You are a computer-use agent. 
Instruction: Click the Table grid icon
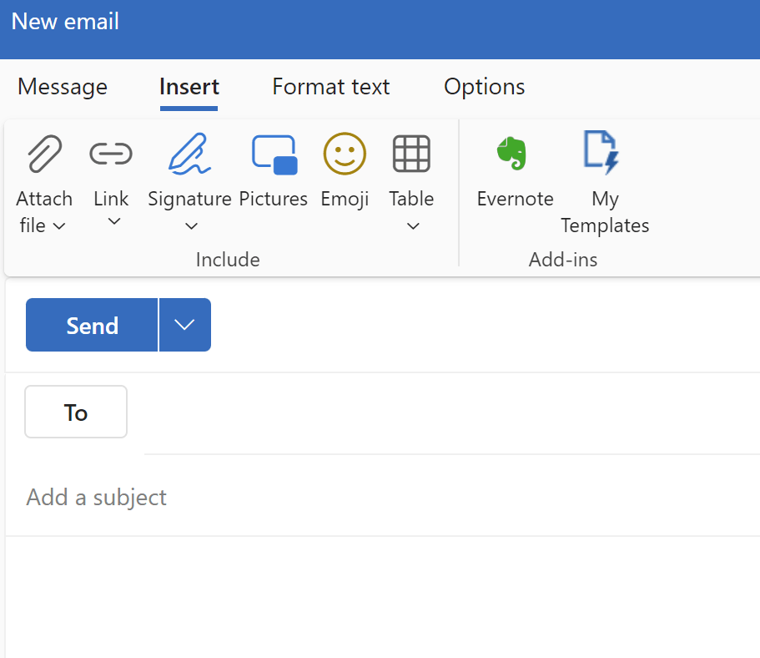411,154
